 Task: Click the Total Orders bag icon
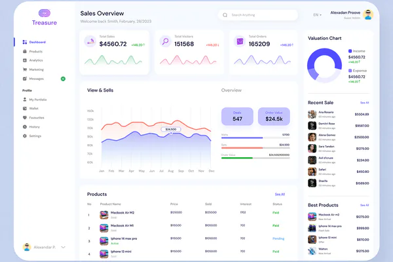coord(240,41)
